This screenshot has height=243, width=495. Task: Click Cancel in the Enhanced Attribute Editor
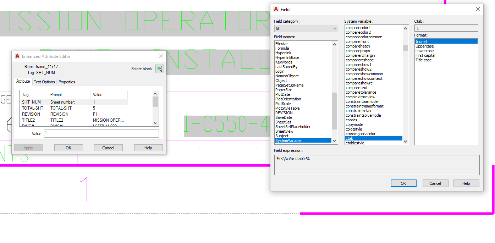click(x=108, y=148)
